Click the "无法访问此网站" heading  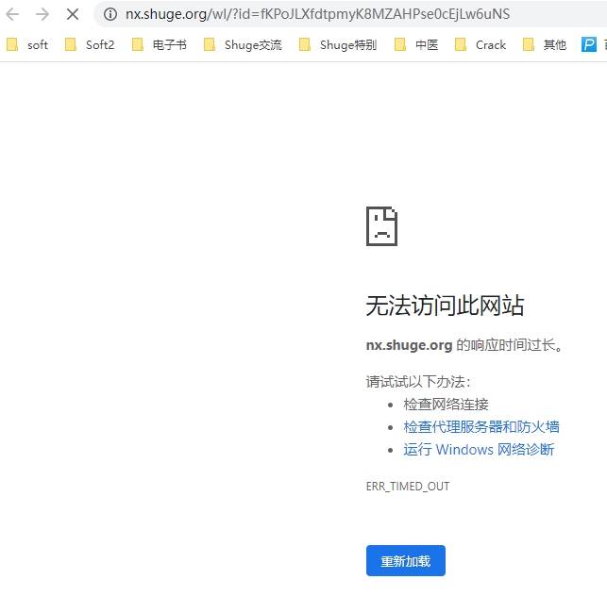coord(445,306)
